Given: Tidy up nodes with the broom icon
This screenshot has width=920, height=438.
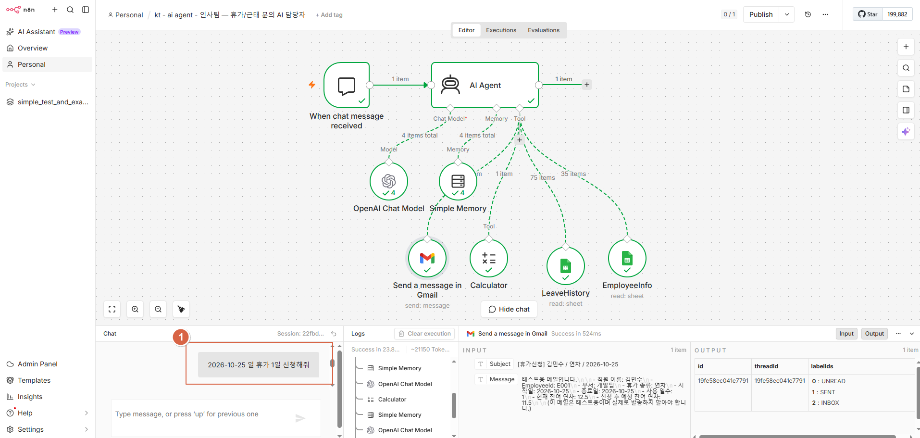Looking at the screenshot, I should click(181, 309).
